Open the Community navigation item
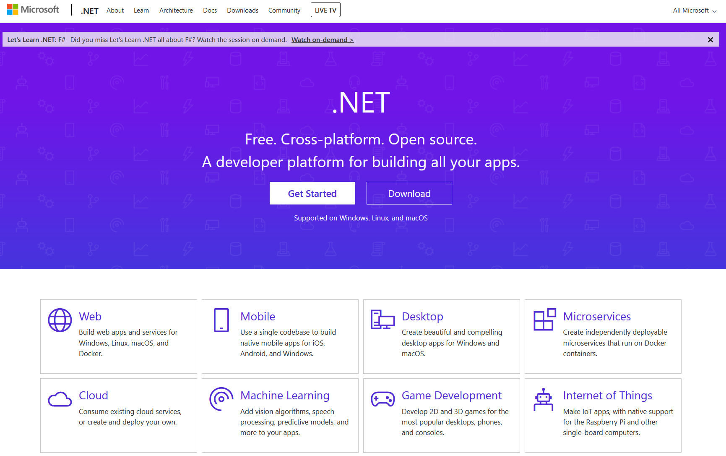726x456 pixels. click(x=284, y=10)
